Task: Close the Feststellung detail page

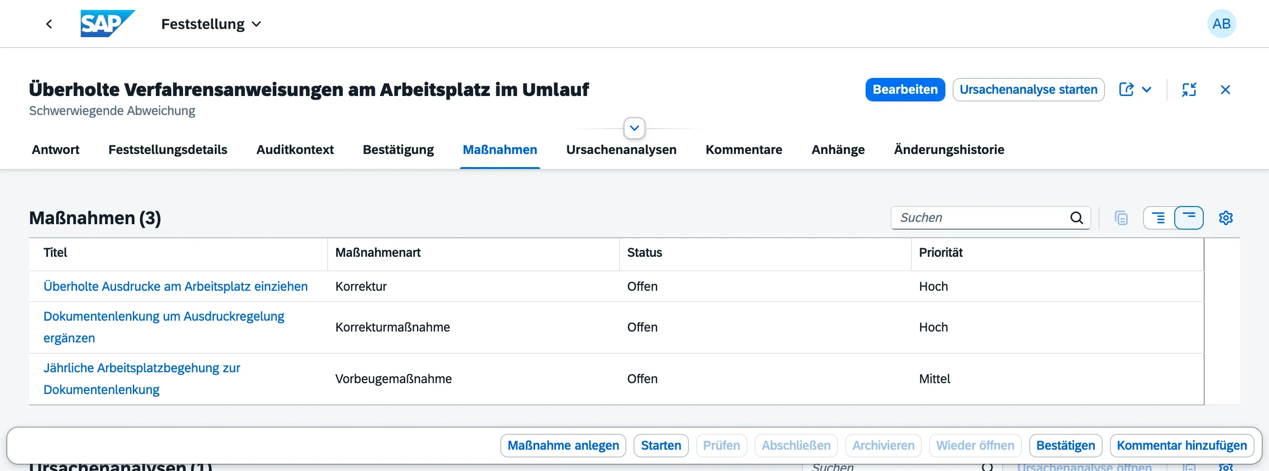Action: pyautogui.click(x=1225, y=90)
